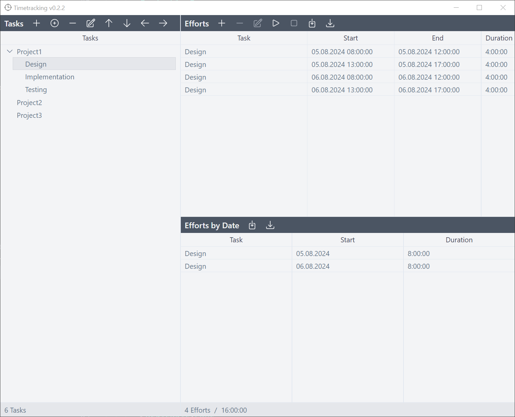
Task: Add new effort with plus icon
Action: [222, 23]
